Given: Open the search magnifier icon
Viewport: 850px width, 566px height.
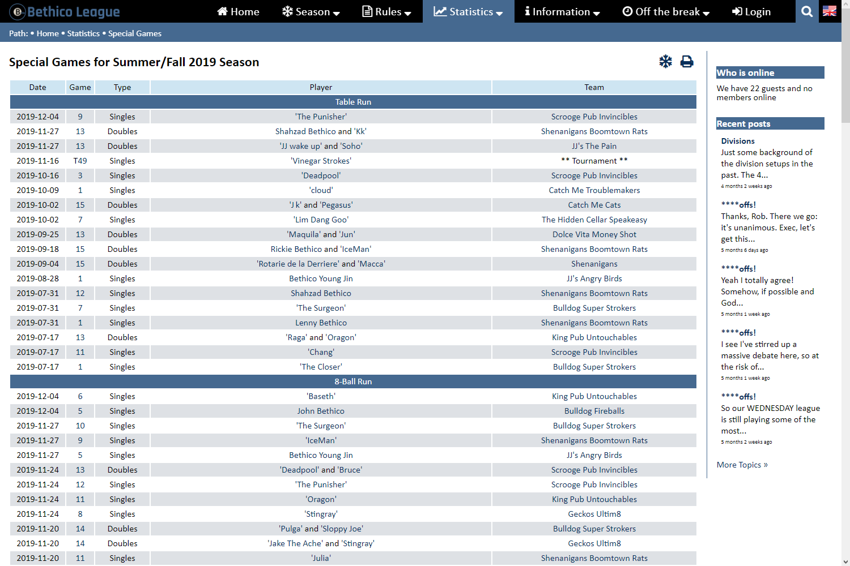Looking at the screenshot, I should pyautogui.click(x=807, y=11).
